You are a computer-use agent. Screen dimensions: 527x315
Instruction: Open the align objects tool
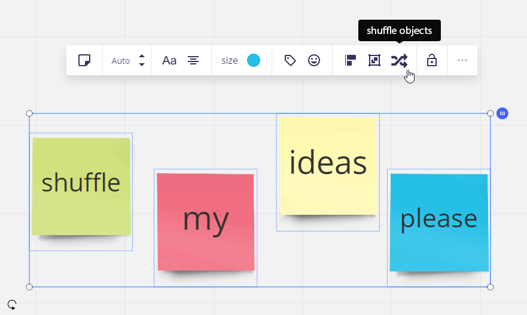(350, 60)
